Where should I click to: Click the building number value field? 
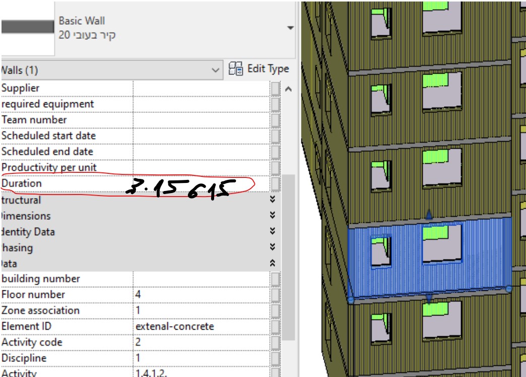201,279
